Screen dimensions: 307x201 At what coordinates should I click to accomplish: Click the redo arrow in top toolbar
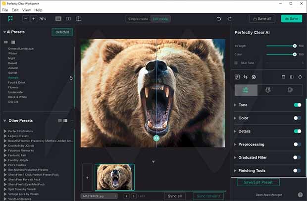coord(230,19)
